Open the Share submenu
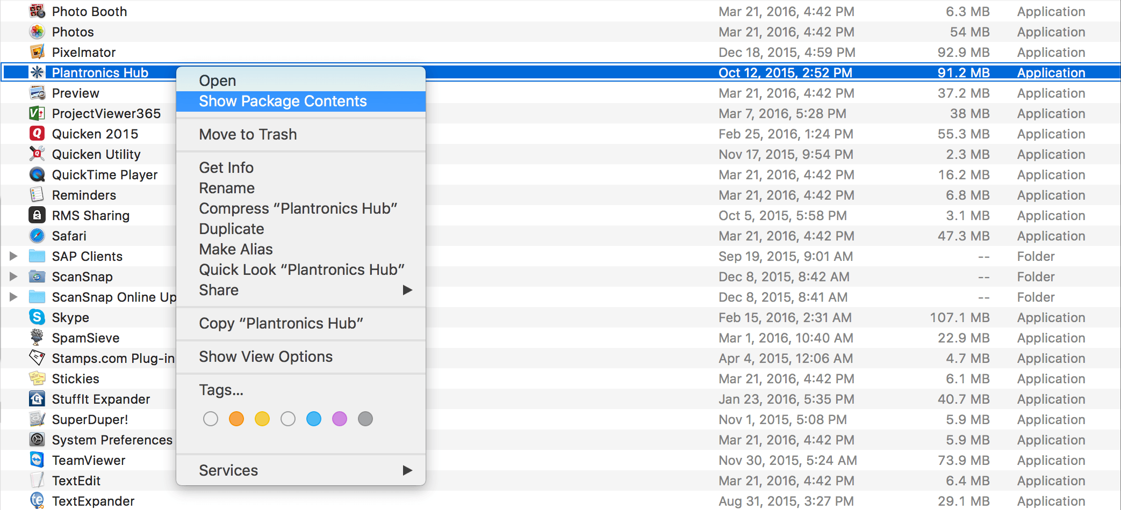This screenshot has height=510, width=1121. tap(301, 290)
